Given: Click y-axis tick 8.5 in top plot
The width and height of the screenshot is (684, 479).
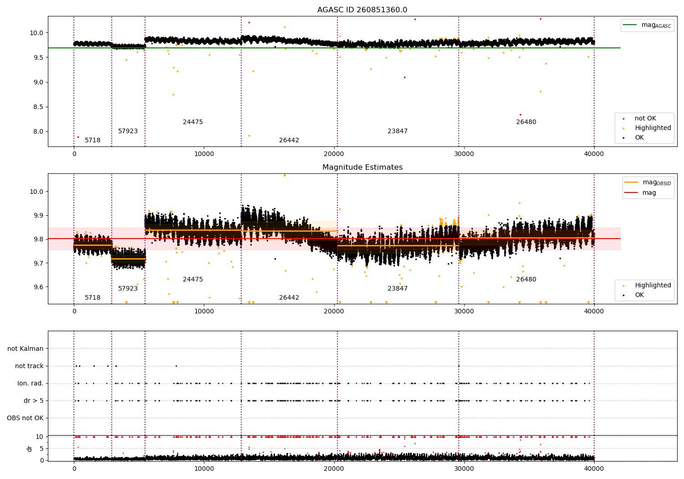Looking at the screenshot, I should [x=38, y=107].
